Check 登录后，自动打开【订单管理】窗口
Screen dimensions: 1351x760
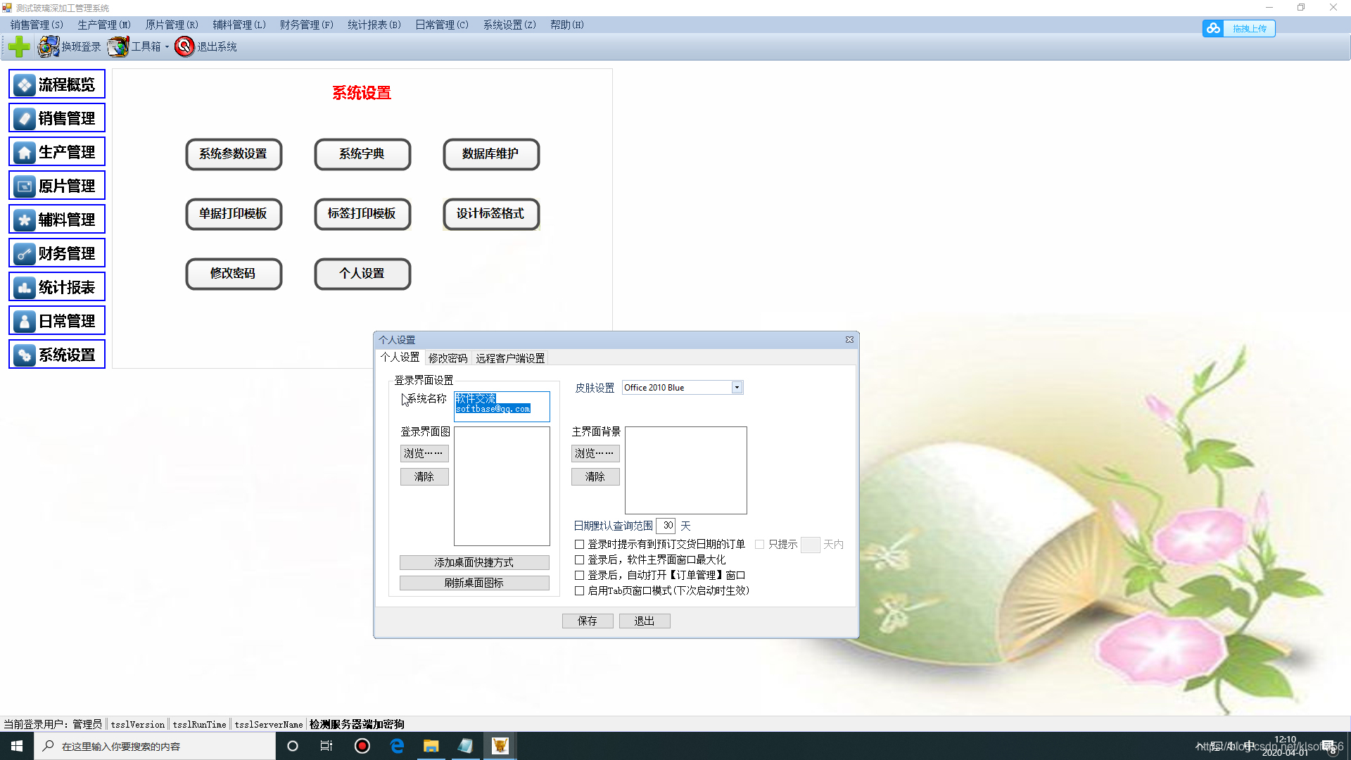click(x=579, y=575)
